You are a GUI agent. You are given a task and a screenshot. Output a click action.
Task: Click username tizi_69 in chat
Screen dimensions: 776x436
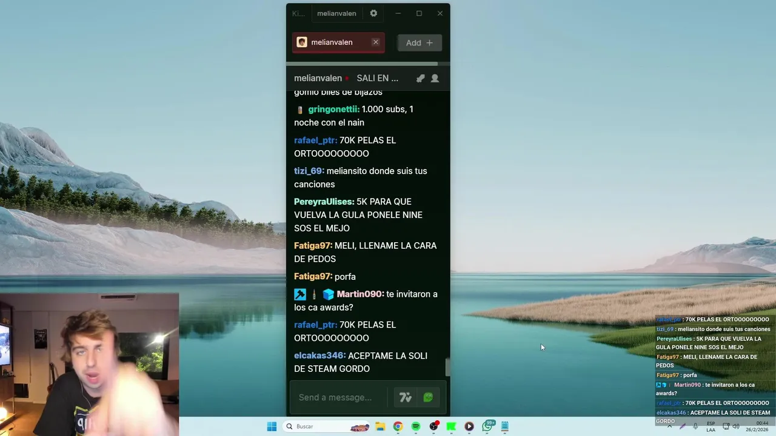click(x=309, y=171)
